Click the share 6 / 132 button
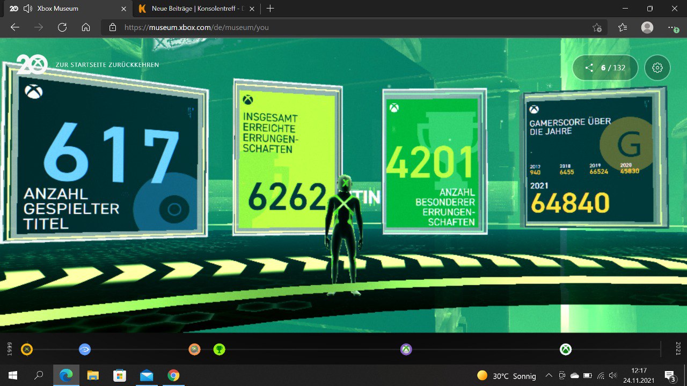The width and height of the screenshot is (687, 386). [x=605, y=68]
